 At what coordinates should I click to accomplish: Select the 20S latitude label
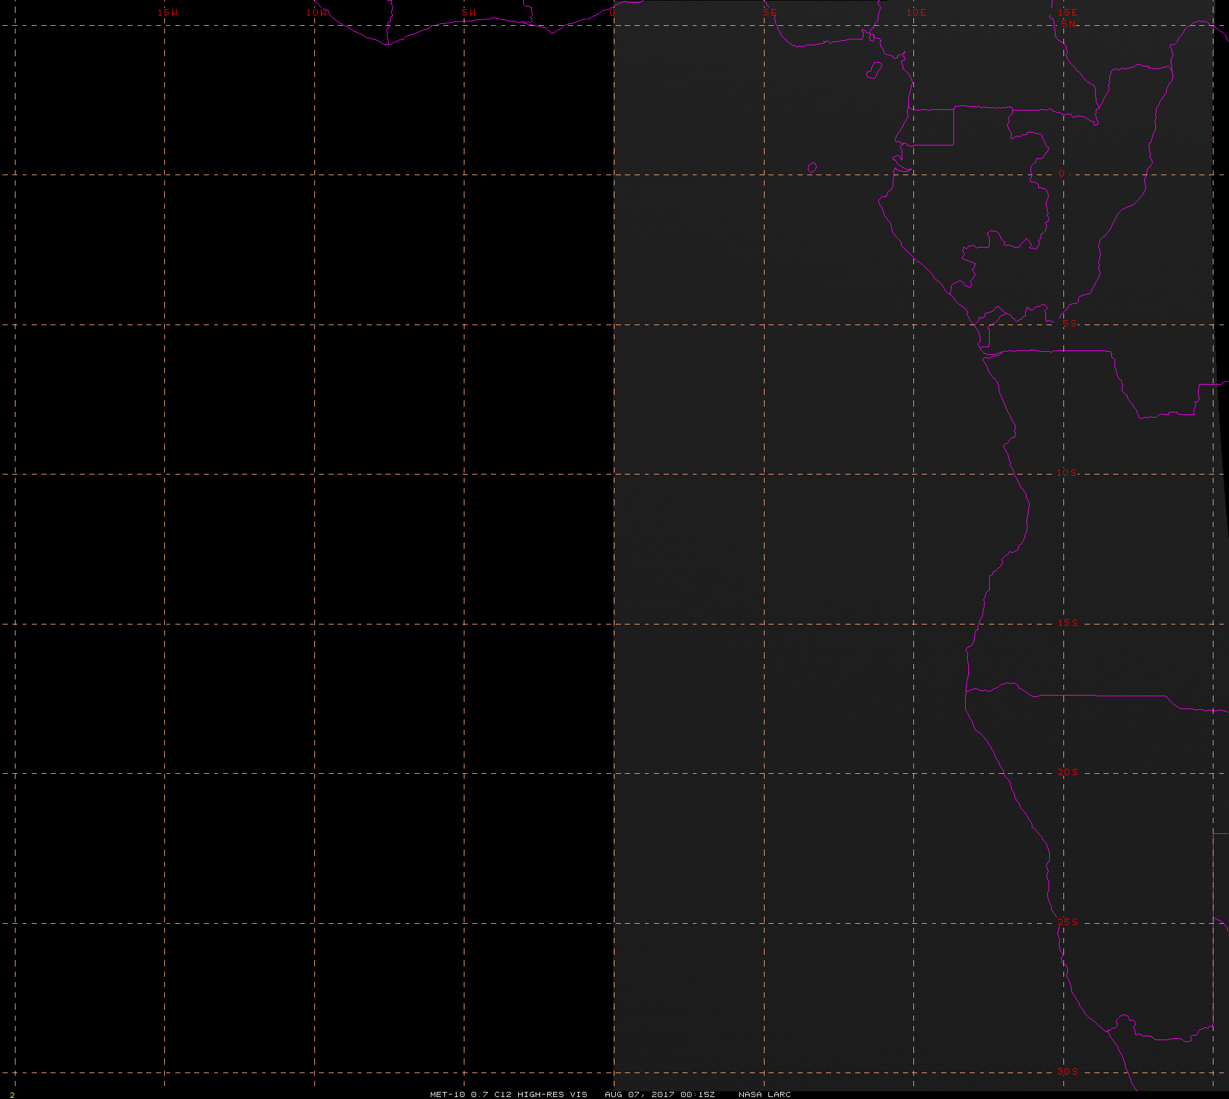coord(1068,772)
